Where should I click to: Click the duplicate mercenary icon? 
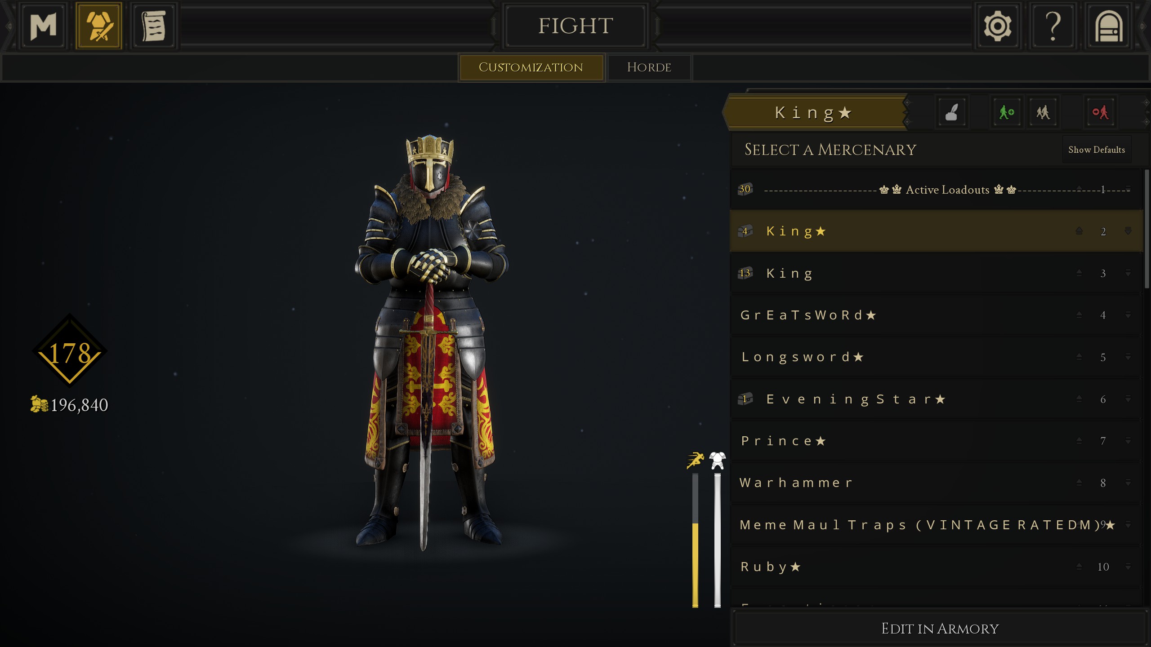1043,112
